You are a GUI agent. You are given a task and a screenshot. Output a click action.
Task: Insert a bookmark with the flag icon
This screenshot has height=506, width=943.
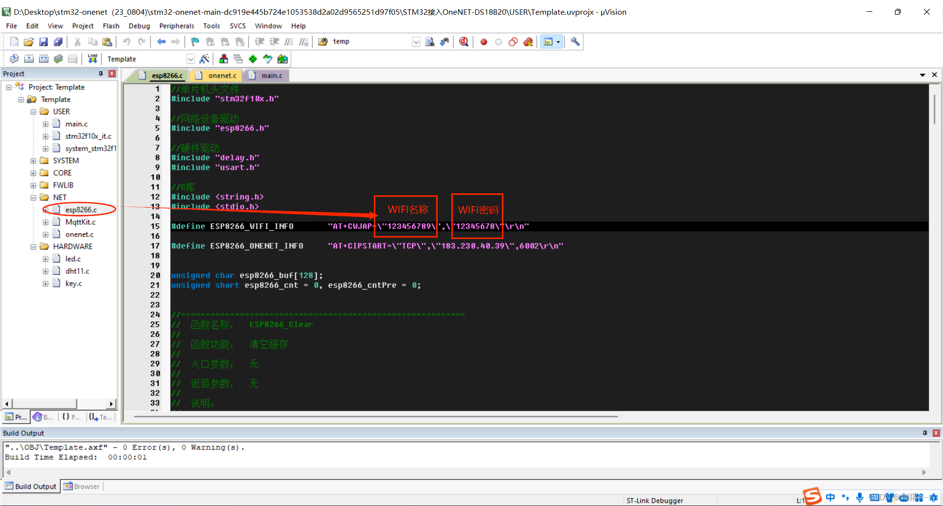point(195,42)
